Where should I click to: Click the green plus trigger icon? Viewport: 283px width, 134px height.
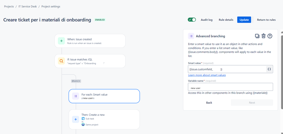(x=61, y=41)
